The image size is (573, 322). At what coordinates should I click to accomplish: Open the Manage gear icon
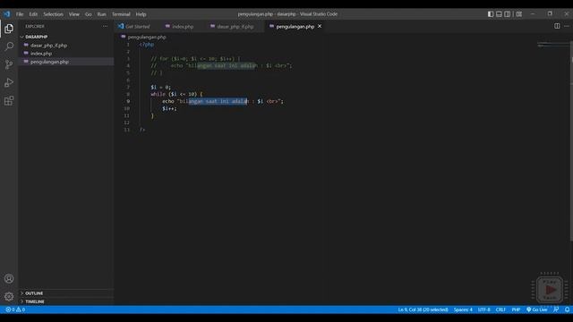tap(9, 296)
